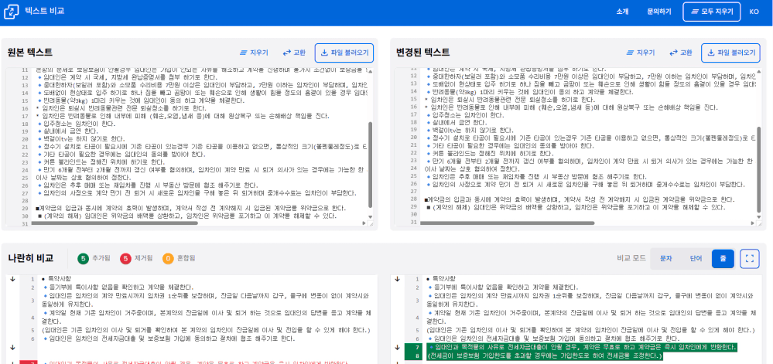This screenshot has height=364, width=773.
Task: Open the fullscreen comparison view
Action: 749,258
